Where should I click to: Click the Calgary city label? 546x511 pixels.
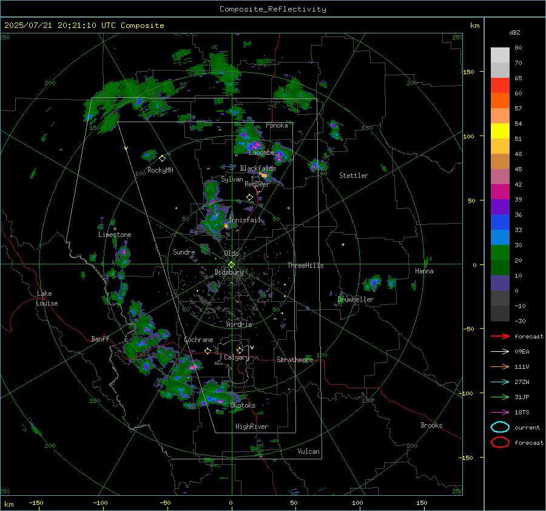pyautogui.click(x=237, y=357)
